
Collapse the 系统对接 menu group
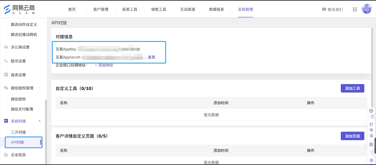[39, 121]
